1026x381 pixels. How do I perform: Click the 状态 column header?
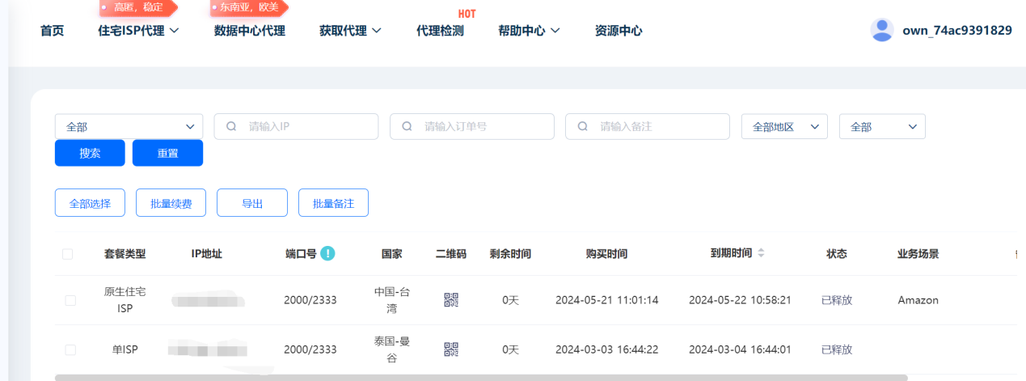(x=837, y=254)
